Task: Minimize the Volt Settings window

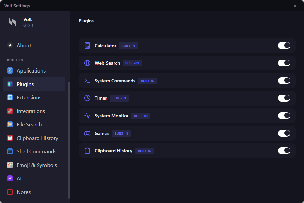Action: click(283, 6)
